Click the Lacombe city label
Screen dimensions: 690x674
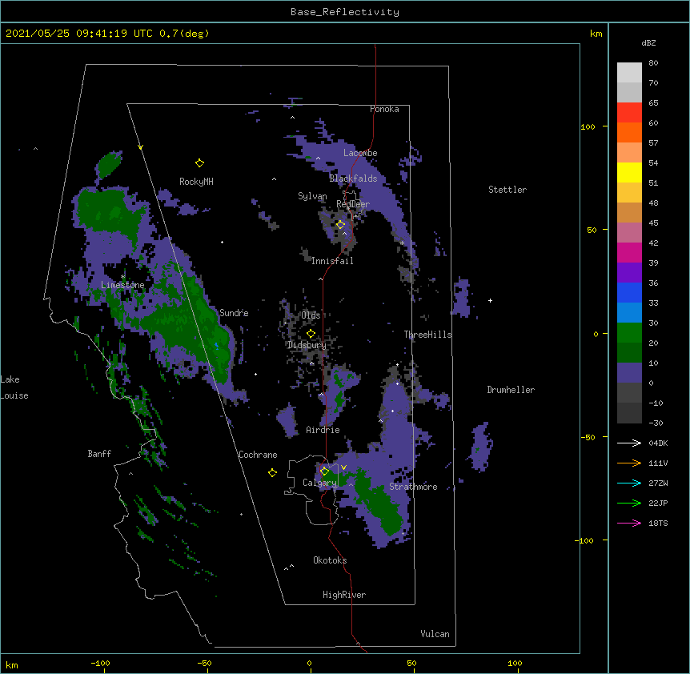[360, 153]
